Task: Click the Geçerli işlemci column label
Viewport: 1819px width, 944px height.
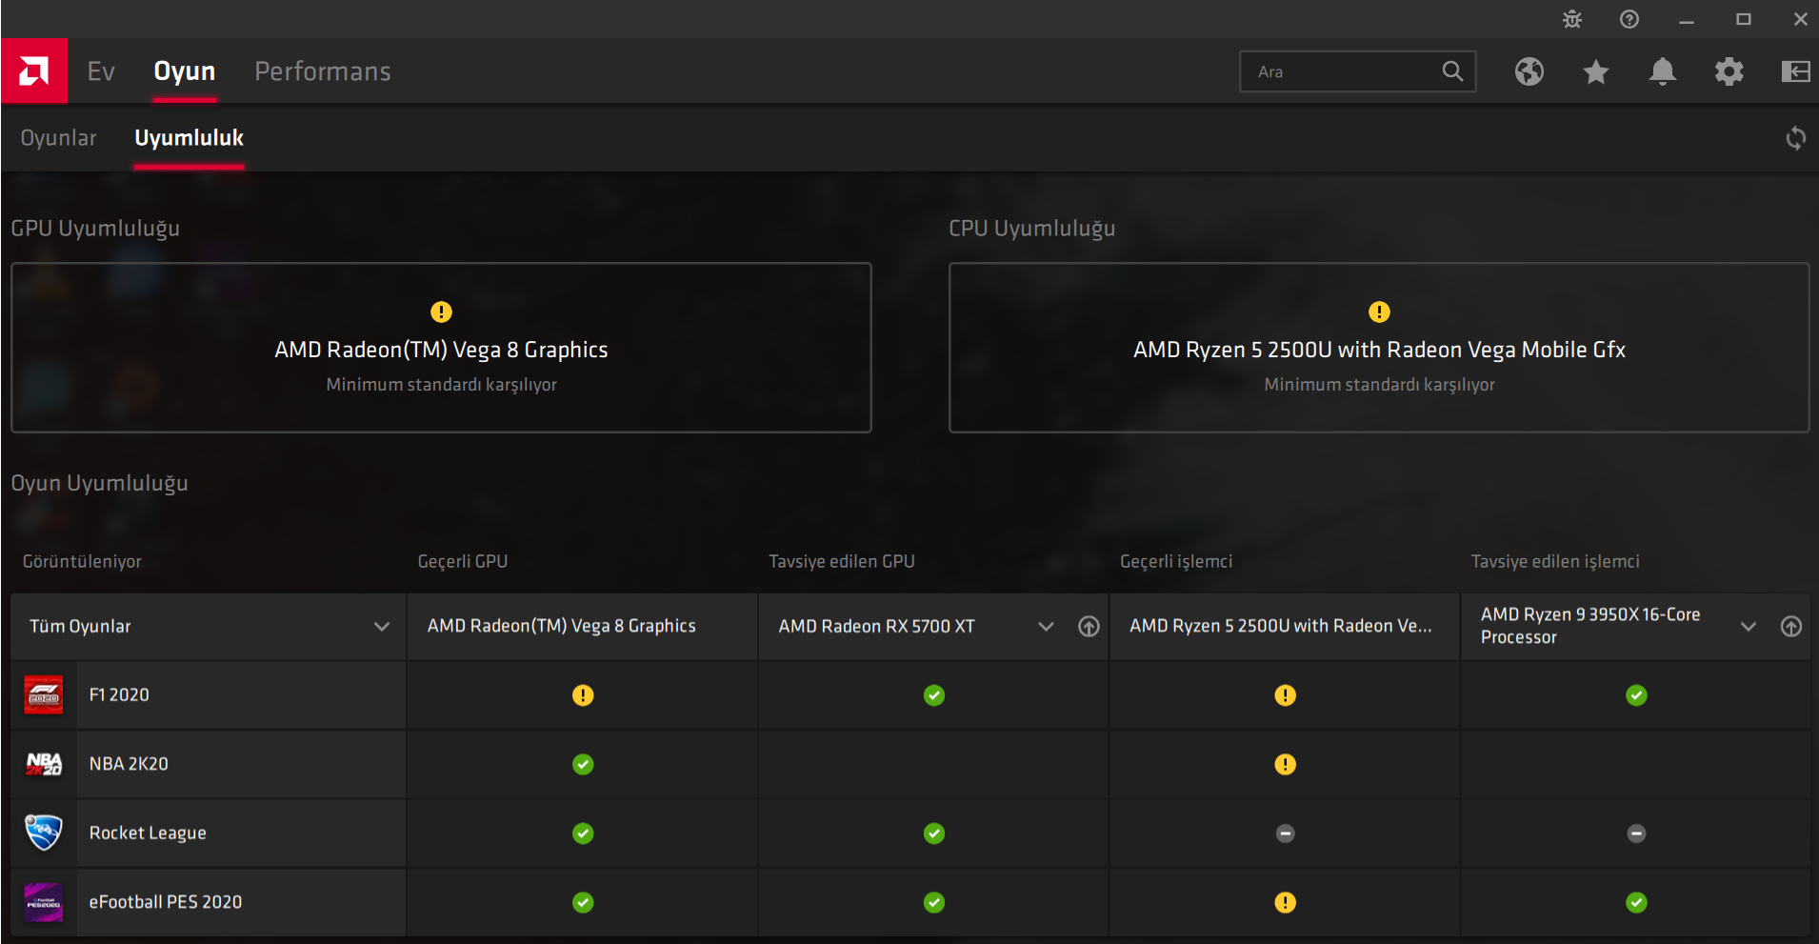Action: [1176, 562]
